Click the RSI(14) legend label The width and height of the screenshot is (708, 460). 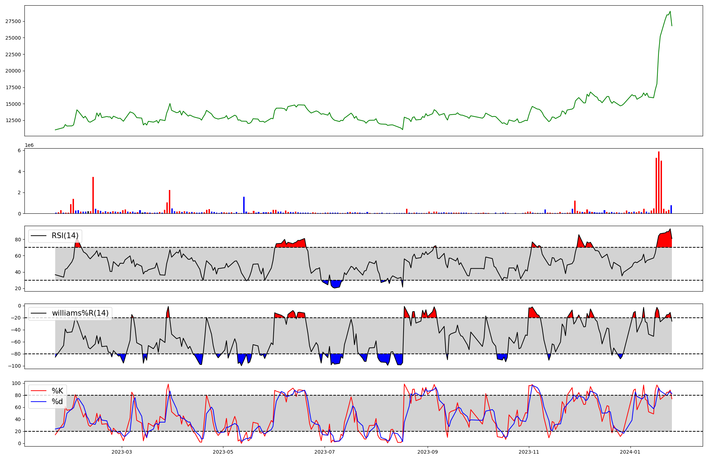tap(65, 236)
